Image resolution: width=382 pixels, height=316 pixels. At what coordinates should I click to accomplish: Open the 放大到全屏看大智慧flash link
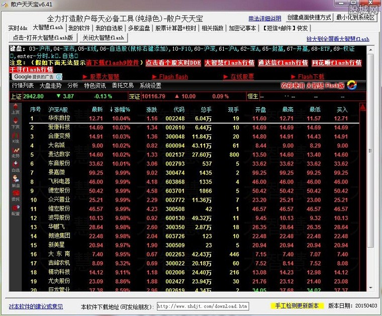[x=338, y=39]
